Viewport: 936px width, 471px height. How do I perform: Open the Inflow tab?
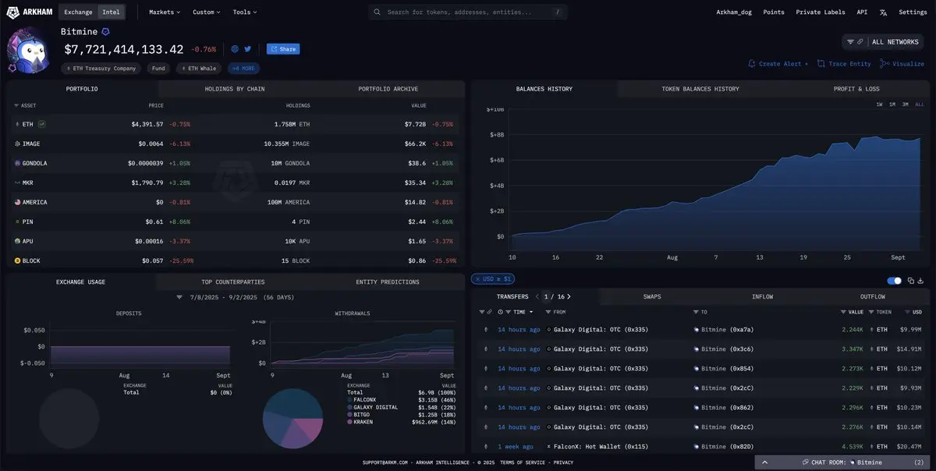pyautogui.click(x=762, y=296)
